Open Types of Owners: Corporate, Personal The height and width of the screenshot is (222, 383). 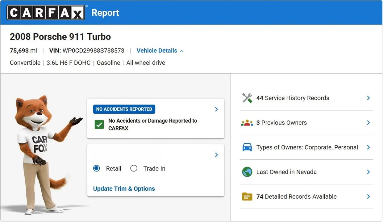point(307,147)
